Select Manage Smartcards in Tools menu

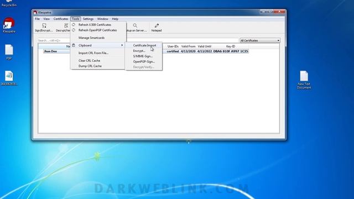click(98, 38)
